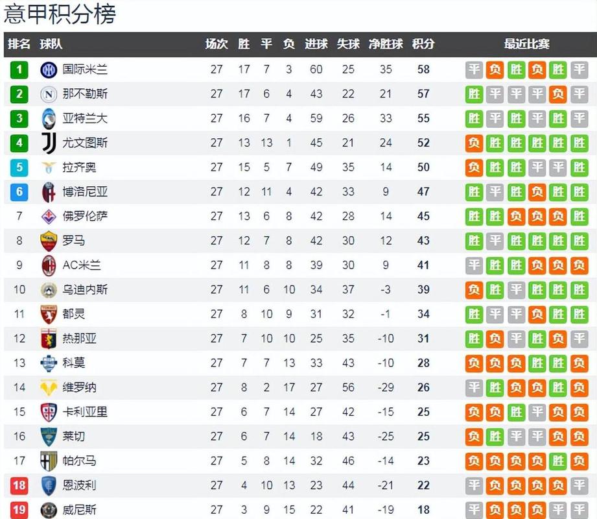Click the Genoa (热那亚) club crest
Viewport: 597px width, 519px height.
tap(49, 338)
